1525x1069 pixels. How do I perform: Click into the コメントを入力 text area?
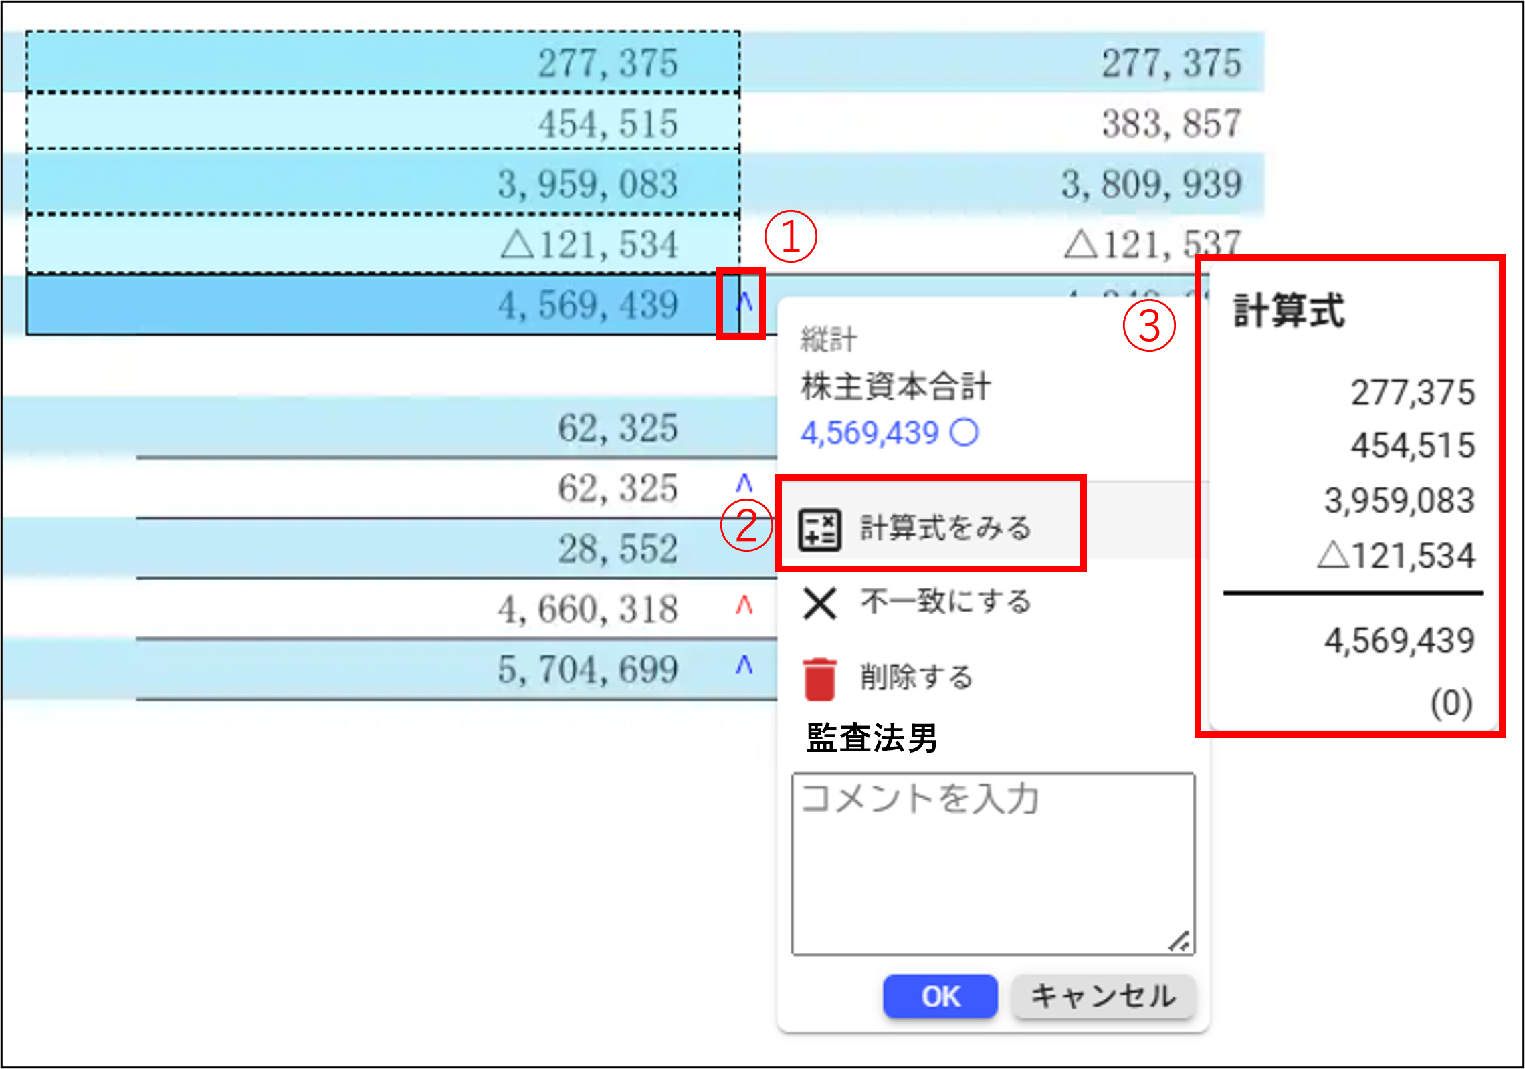click(x=993, y=864)
